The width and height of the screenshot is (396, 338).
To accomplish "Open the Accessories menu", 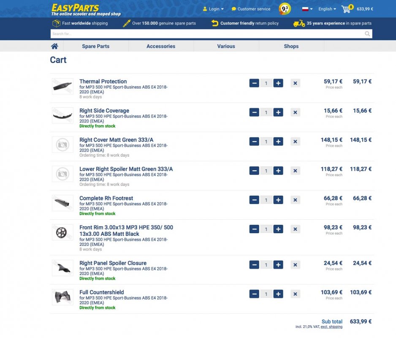I will tap(161, 46).
